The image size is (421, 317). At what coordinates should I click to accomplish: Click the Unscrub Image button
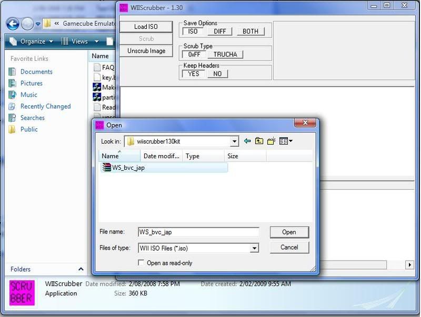point(146,50)
